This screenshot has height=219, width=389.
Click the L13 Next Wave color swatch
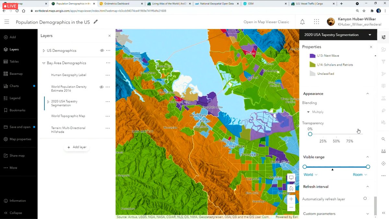click(x=312, y=56)
